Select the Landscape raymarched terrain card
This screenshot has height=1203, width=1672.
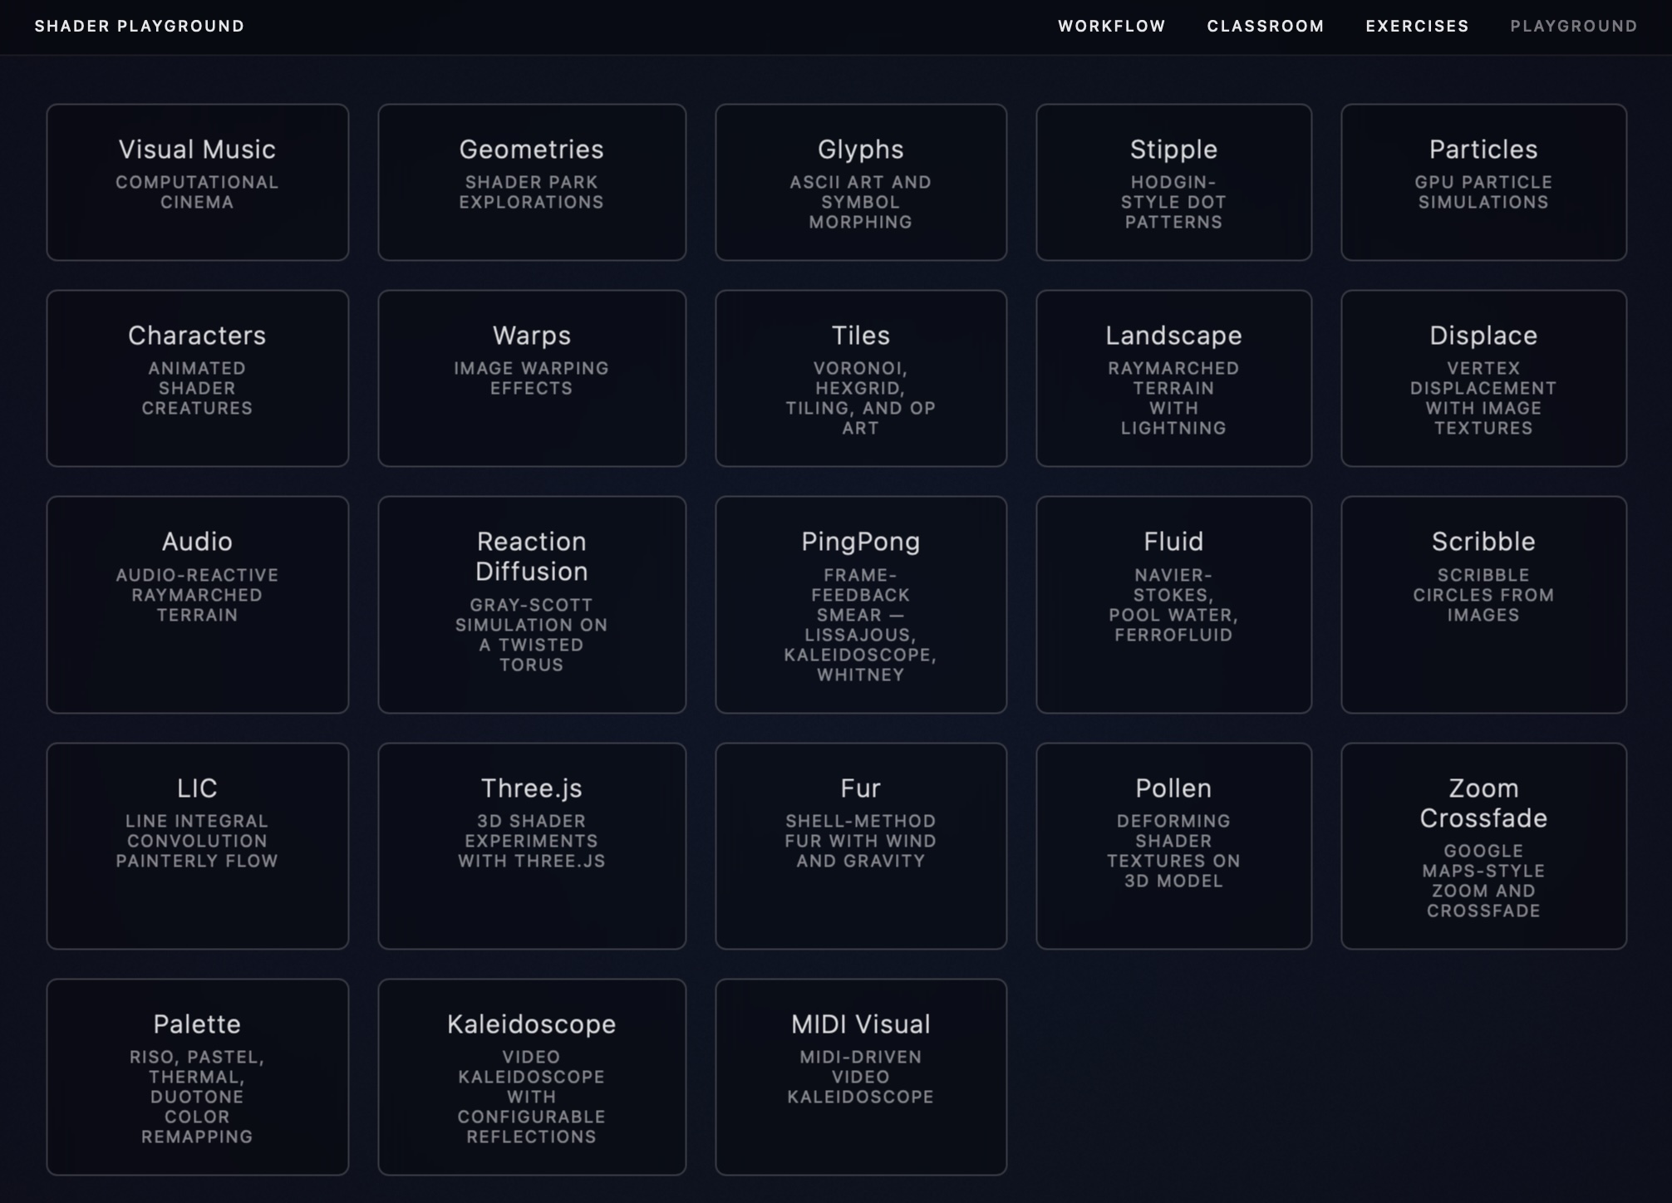pyautogui.click(x=1173, y=378)
